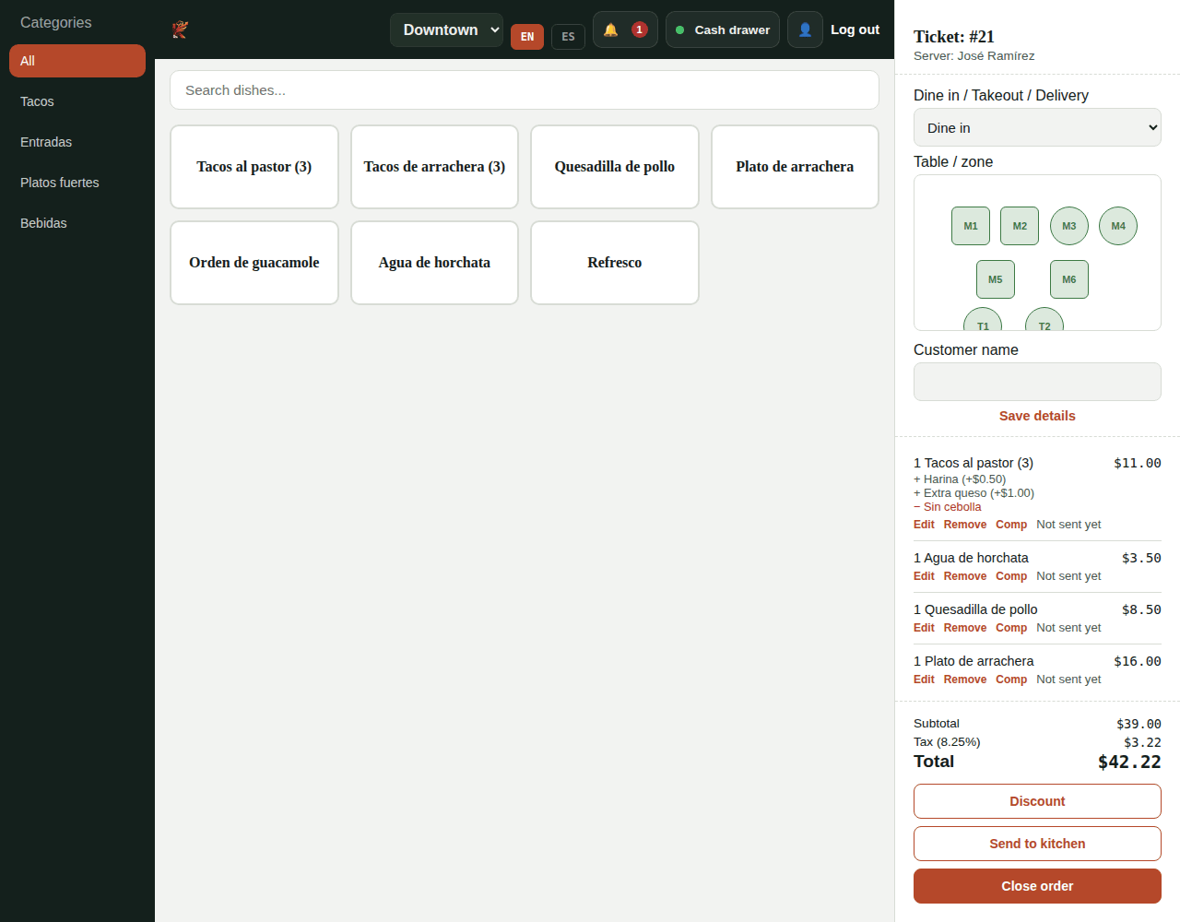Edit the Plato de arrachera ticket item
The height and width of the screenshot is (922, 1180).
(924, 680)
